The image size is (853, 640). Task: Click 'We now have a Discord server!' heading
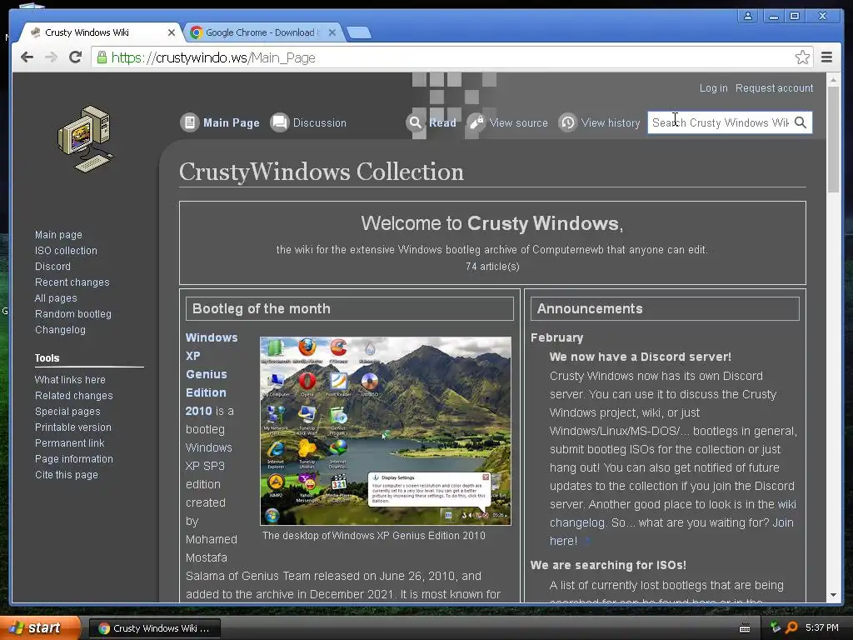click(641, 357)
